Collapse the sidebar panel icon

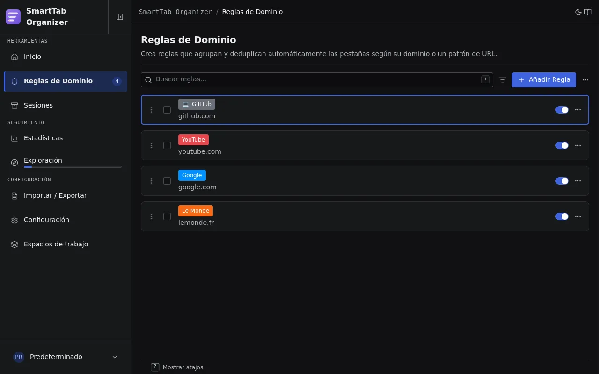click(x=120, y=17)
